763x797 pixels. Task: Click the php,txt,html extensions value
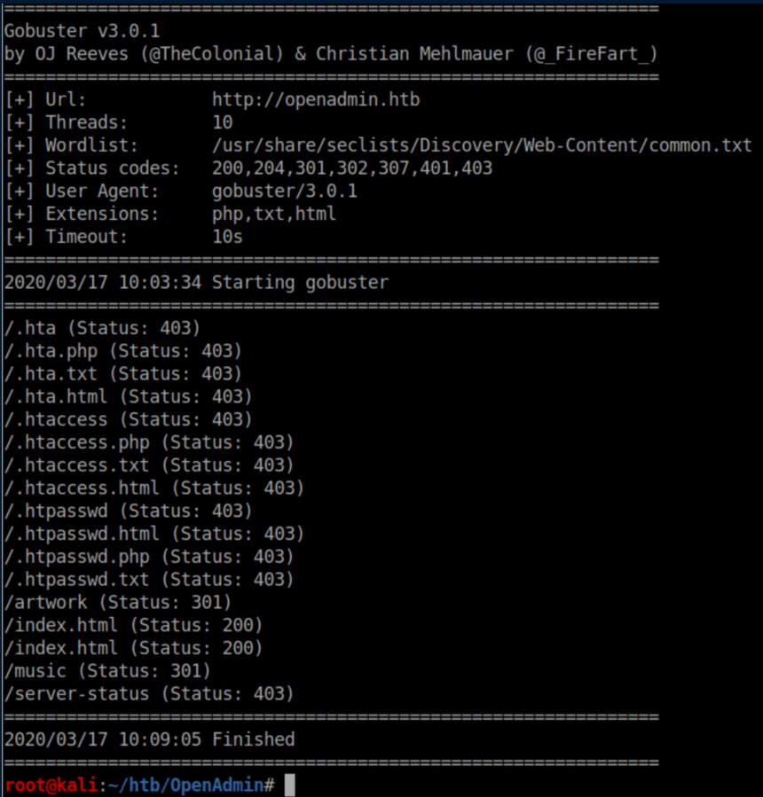(273, 214)
